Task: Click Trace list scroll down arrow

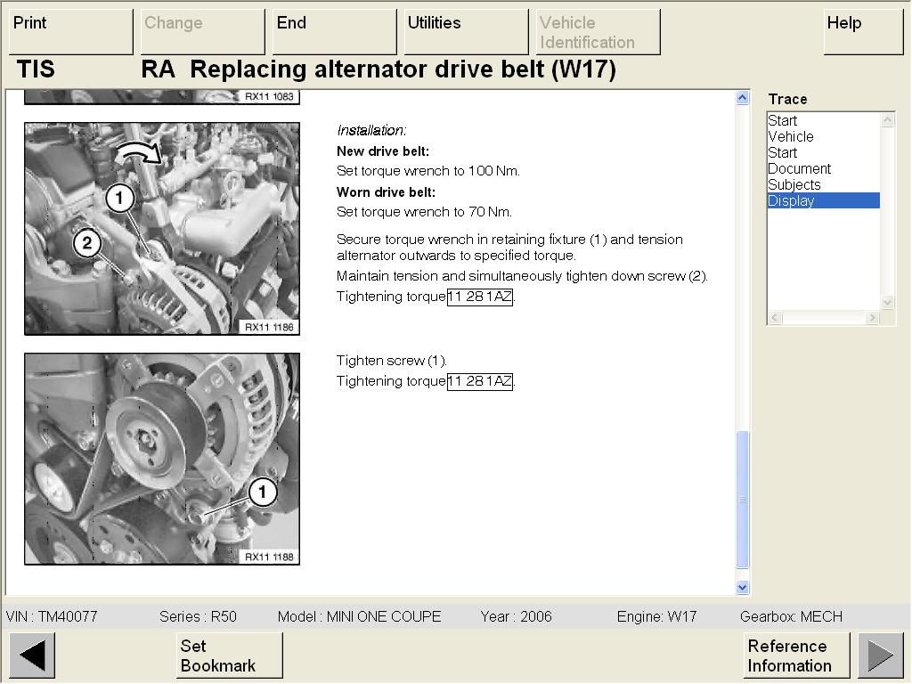Action: click(887, 302)
